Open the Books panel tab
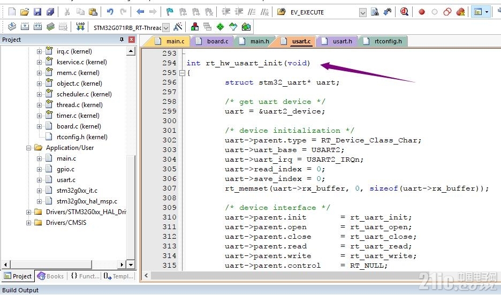 (51, 276)
